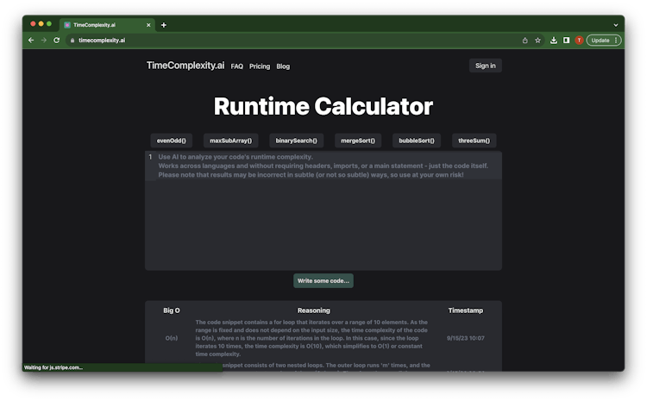Click the TimeComplexity.ai site logo
The width and height of the screenshot is (647, 401).
click(x=185, y=66)
